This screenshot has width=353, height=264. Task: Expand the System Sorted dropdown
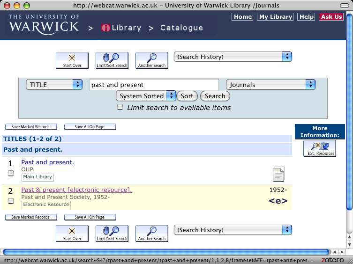pos(146,96)
